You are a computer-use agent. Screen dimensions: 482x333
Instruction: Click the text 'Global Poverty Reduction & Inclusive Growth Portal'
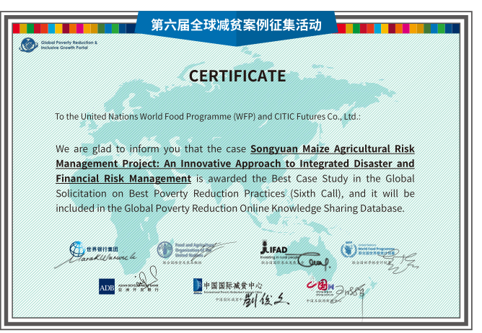tap(69, 45)
